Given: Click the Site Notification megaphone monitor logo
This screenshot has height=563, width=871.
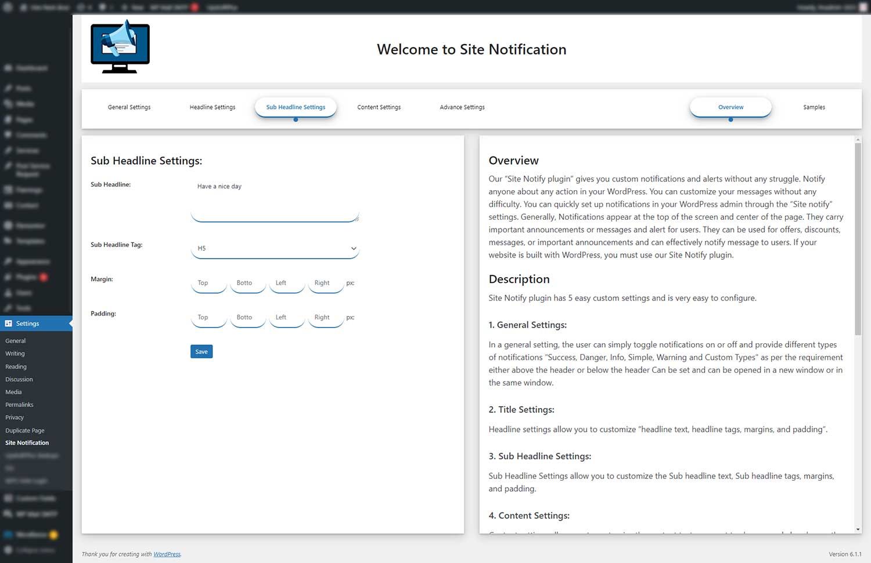Looking at the screenshot, I should tap(120, 47).
